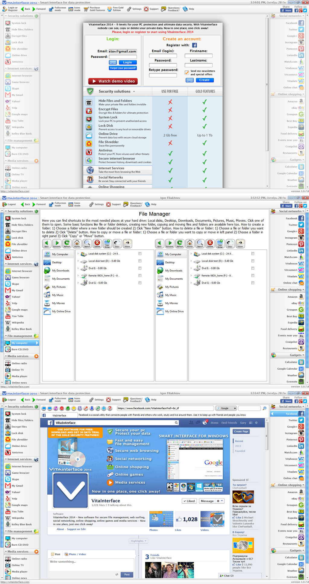Click New folder in left file panel
Image resolution: width=309 pixels, height=584 pixels.
(107, 243)
